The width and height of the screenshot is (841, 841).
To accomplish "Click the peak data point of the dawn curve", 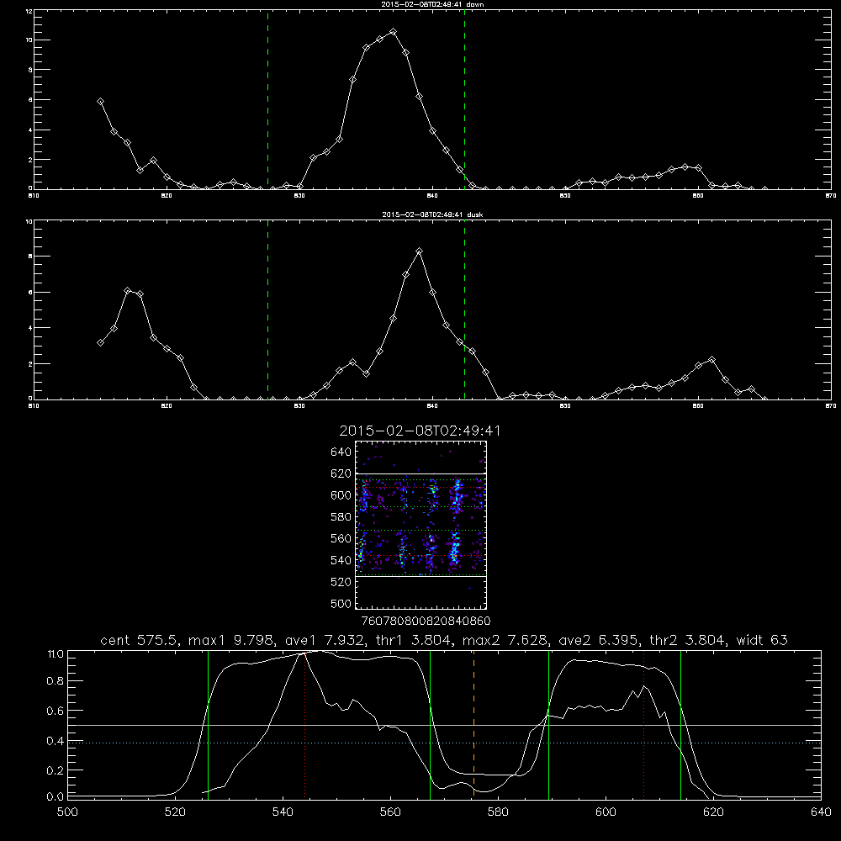I will click(x=393, y=32).
